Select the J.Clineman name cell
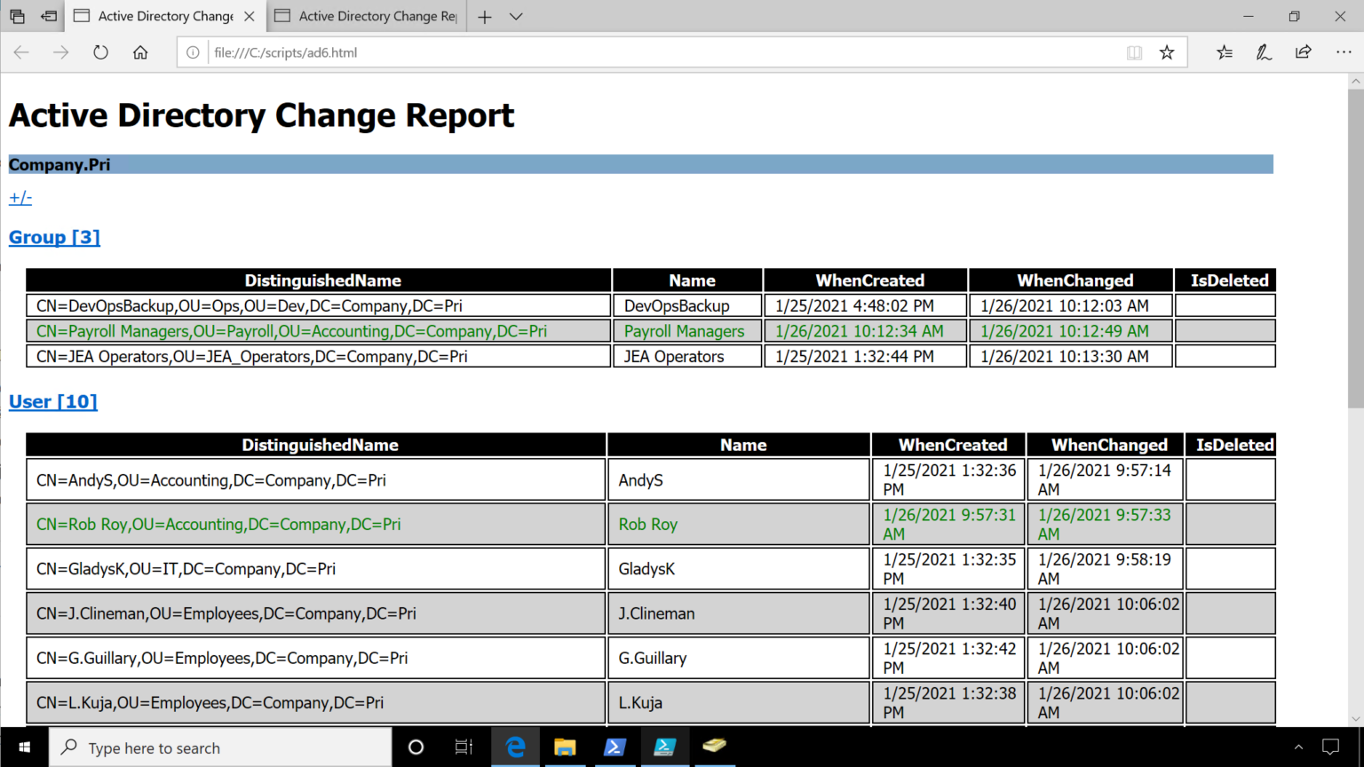 [x=738, y=613]
